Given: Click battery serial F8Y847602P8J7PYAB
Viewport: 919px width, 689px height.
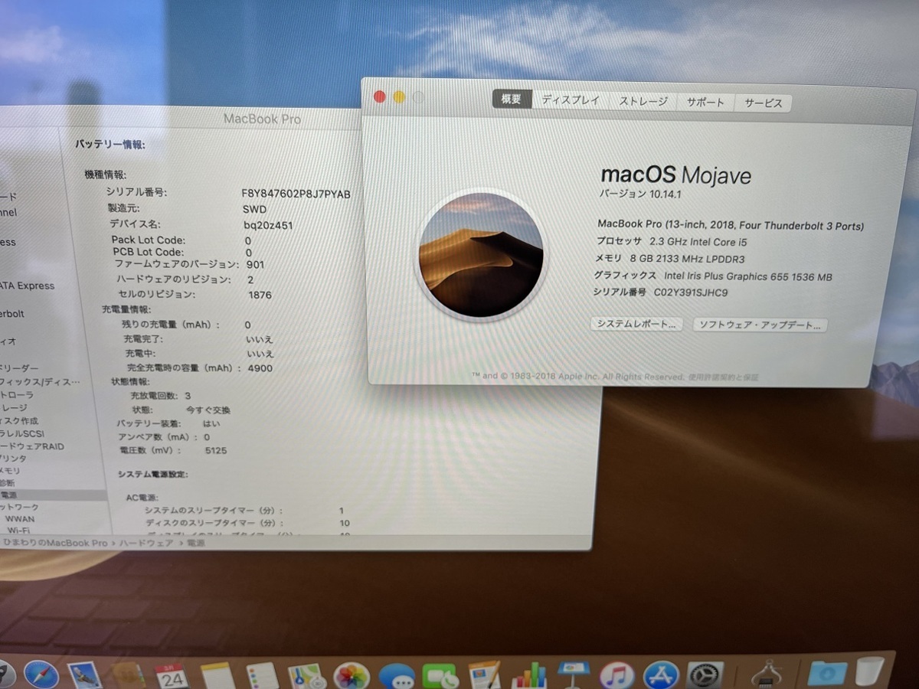Looking at the screenshot, I should click(296, 194).
